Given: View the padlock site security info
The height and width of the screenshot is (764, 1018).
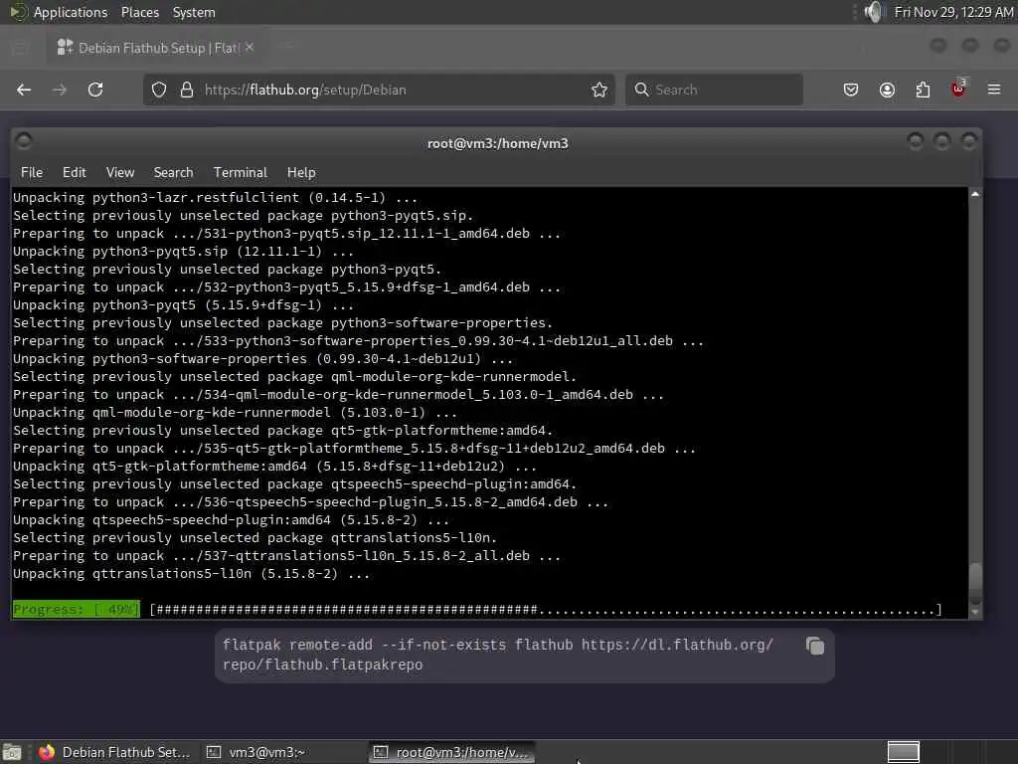Looking at the screenshot, I should click(186, 90).
